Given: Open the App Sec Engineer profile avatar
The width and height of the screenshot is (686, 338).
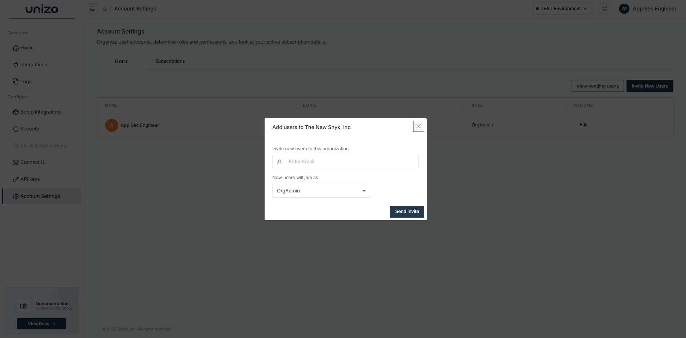Looking at the screenshot, I should pyautogui.click(x=624, y=8).
